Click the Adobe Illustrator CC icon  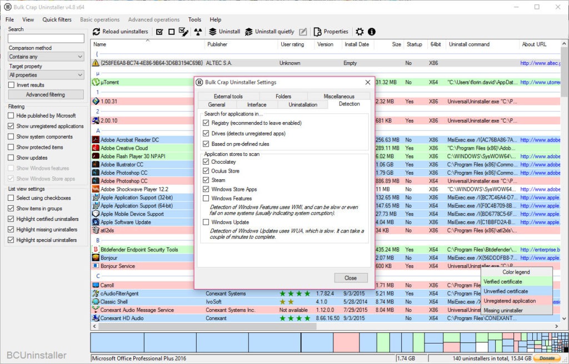click(96, 165)
